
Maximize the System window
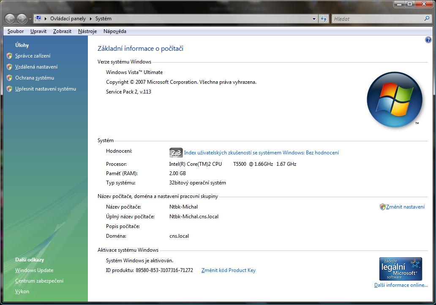coord(410,4)
